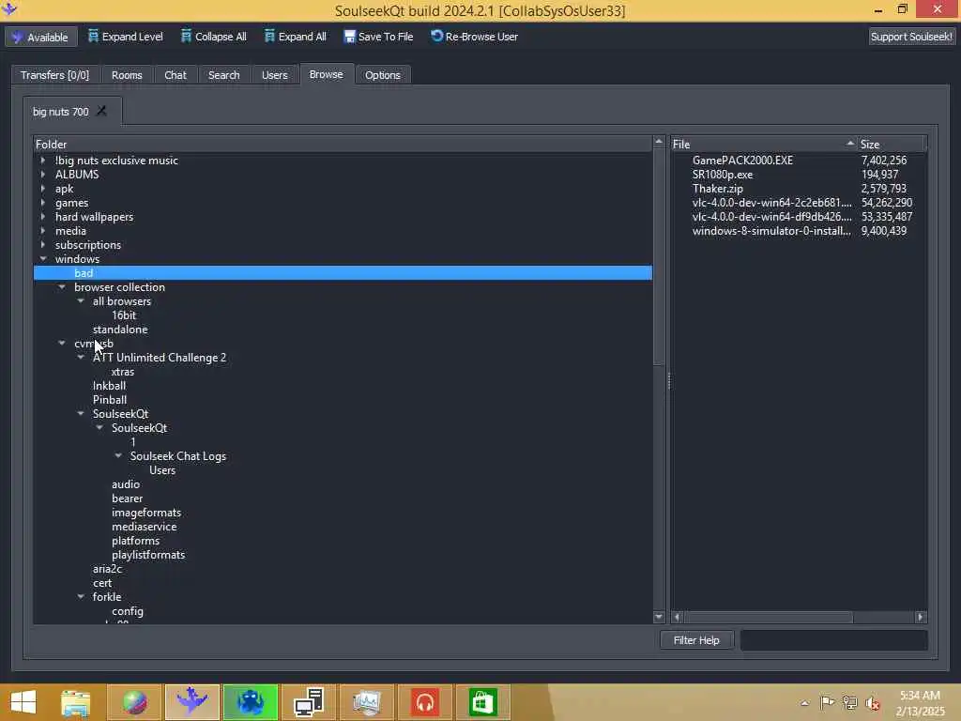Select the standalone folder

[x=120, y=330]
